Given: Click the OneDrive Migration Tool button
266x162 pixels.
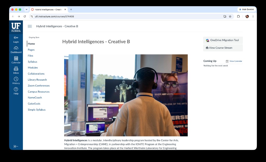Looking at the screenshot, I should tap(223, 40).
